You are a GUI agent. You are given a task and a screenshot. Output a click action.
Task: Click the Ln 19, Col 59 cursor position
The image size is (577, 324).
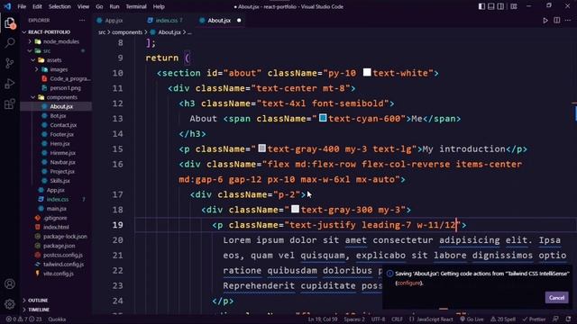pos(323,319)
